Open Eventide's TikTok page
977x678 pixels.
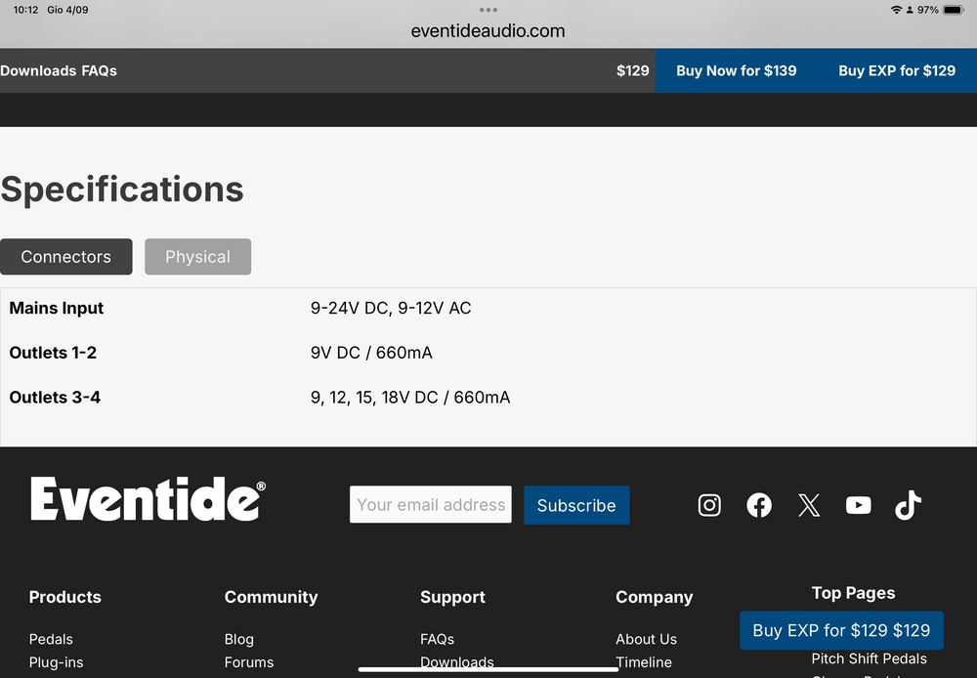click(908, 505)
